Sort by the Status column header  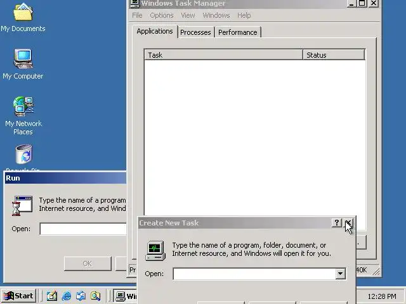coord(334,55)
